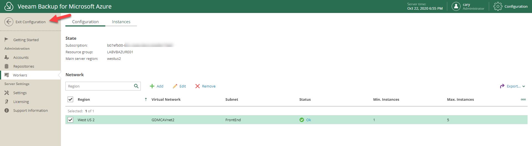The width and height of the screenshot is (532, 146).
Task: Click the Exit Configuration link text
Action: pos(30,22)
